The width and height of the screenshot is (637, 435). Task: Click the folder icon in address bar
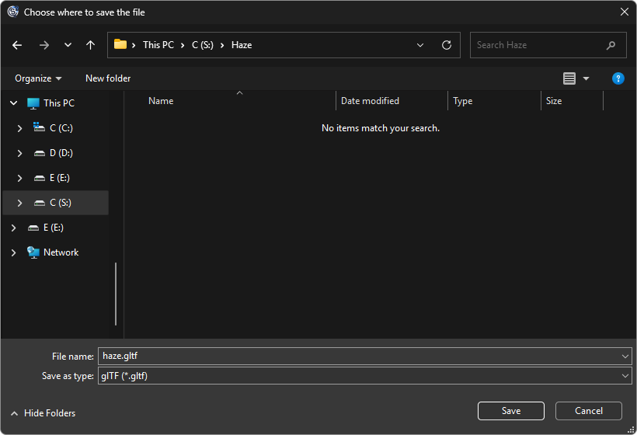[120, 44]
